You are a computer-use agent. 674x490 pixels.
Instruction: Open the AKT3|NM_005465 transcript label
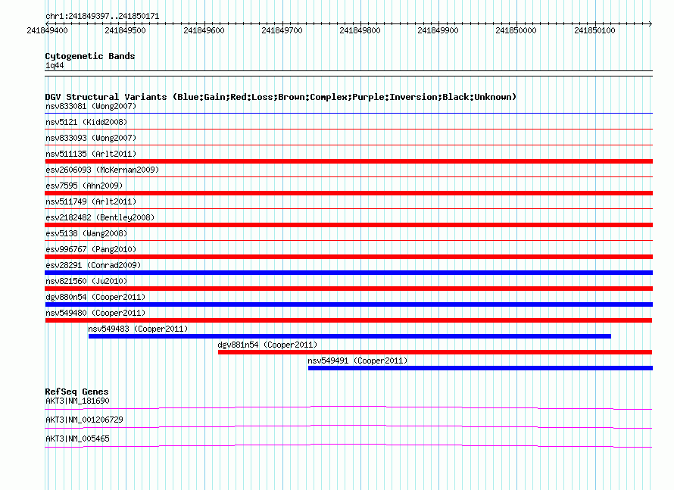click(x=77, y=439)
